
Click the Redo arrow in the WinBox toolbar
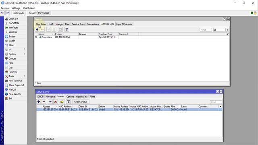point(8,13)
